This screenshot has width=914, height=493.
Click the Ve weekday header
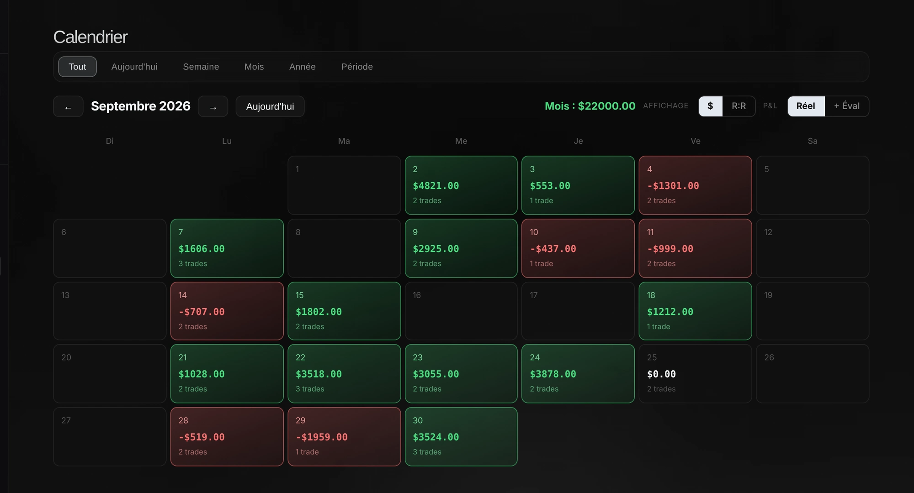695,141
